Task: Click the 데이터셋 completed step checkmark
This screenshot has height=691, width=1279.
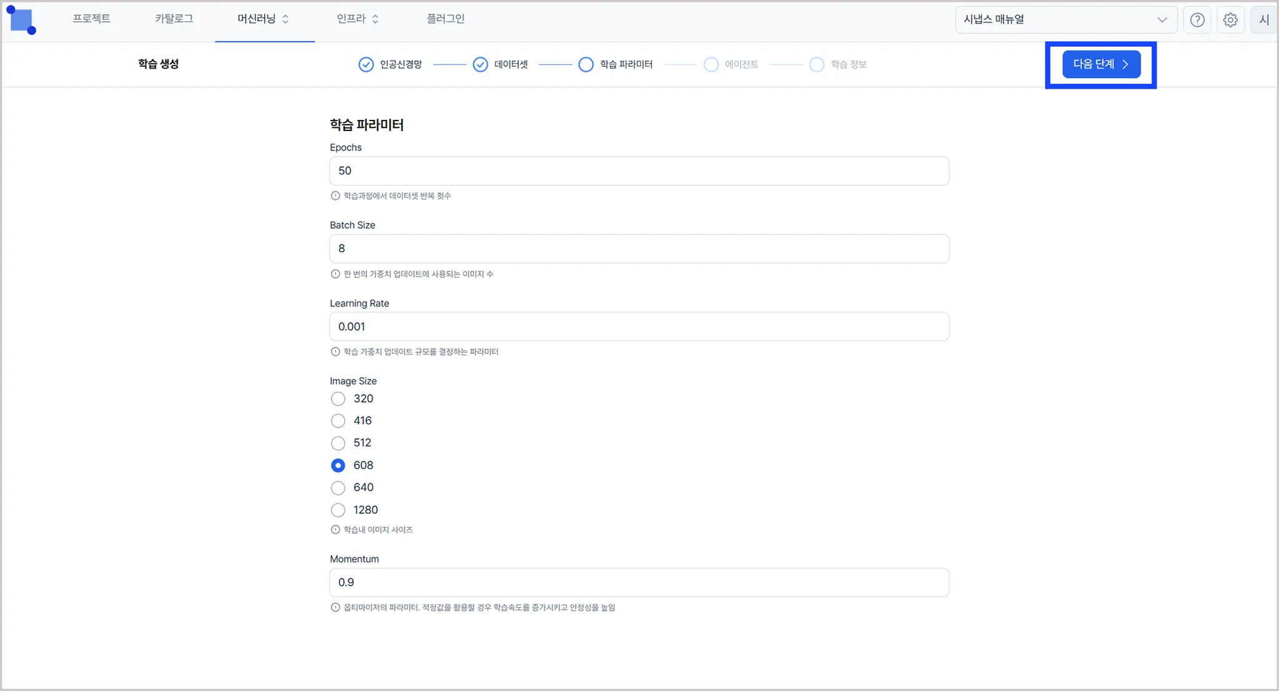Action: pos(480,64)
